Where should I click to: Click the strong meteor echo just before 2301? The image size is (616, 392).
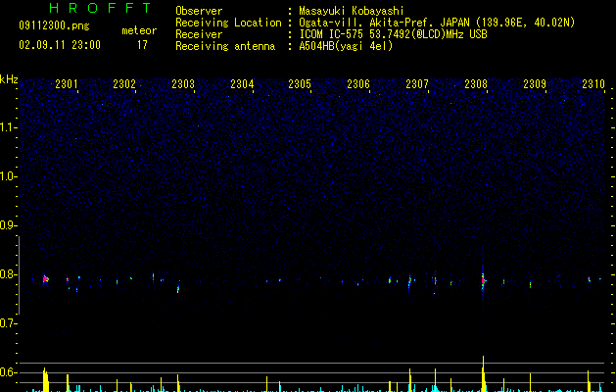pos(46,279)
